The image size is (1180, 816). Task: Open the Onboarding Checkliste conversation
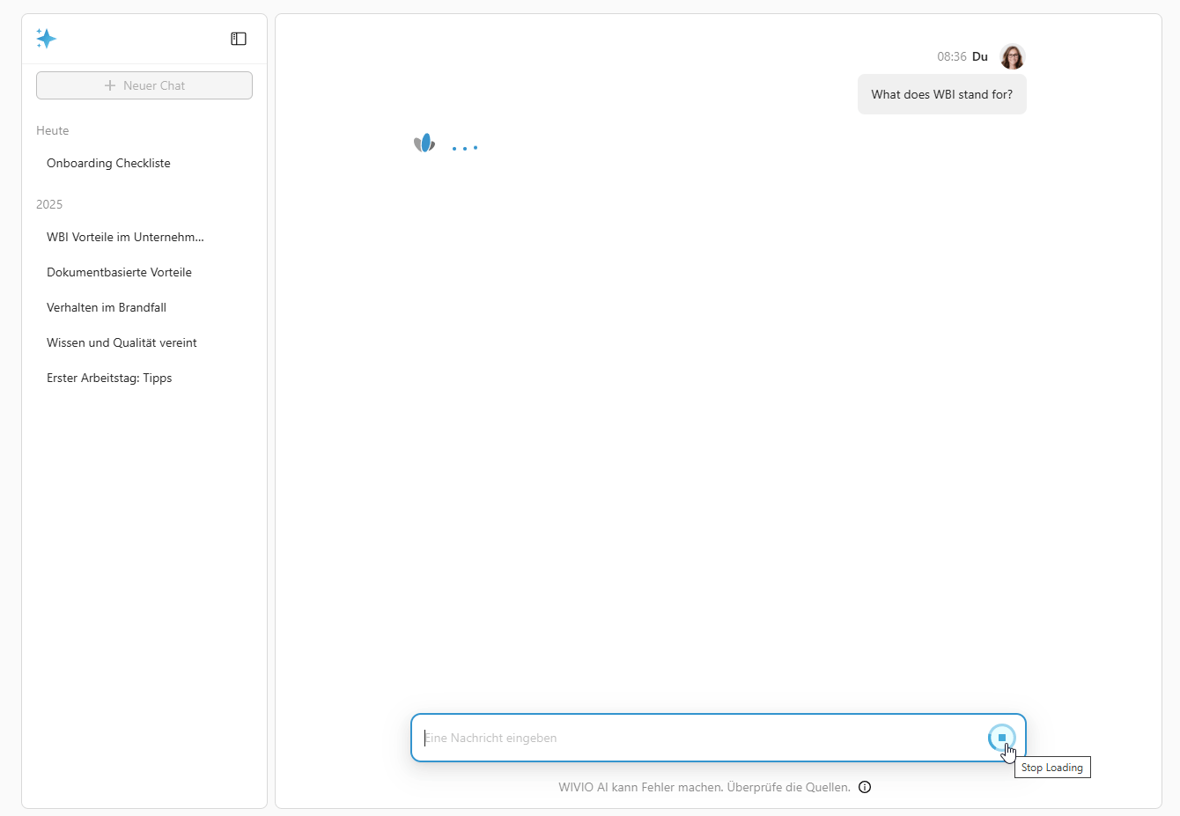coord(108,163)
